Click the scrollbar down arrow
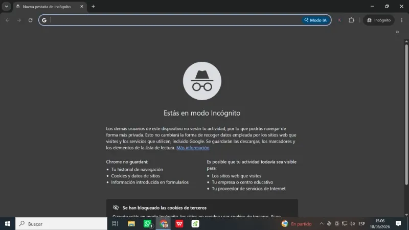Screen dimensions: 409x230 (406, 215)
